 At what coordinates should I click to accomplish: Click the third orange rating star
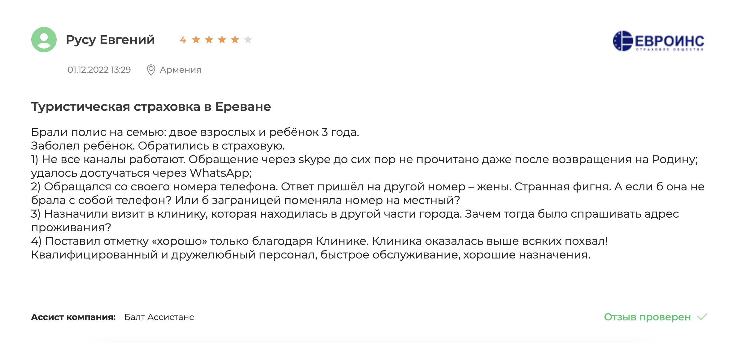(x=222, y=40)
